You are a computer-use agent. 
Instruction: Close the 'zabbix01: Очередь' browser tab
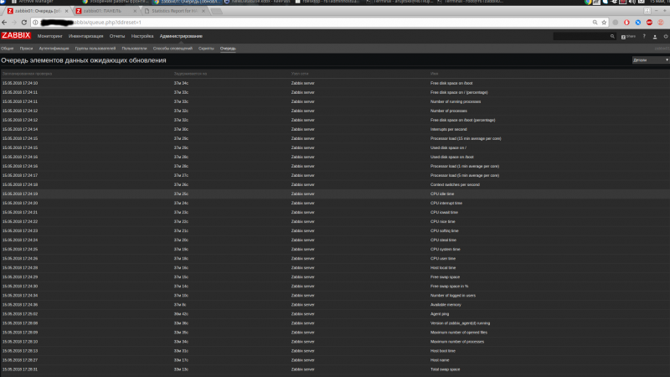[67, 11]
